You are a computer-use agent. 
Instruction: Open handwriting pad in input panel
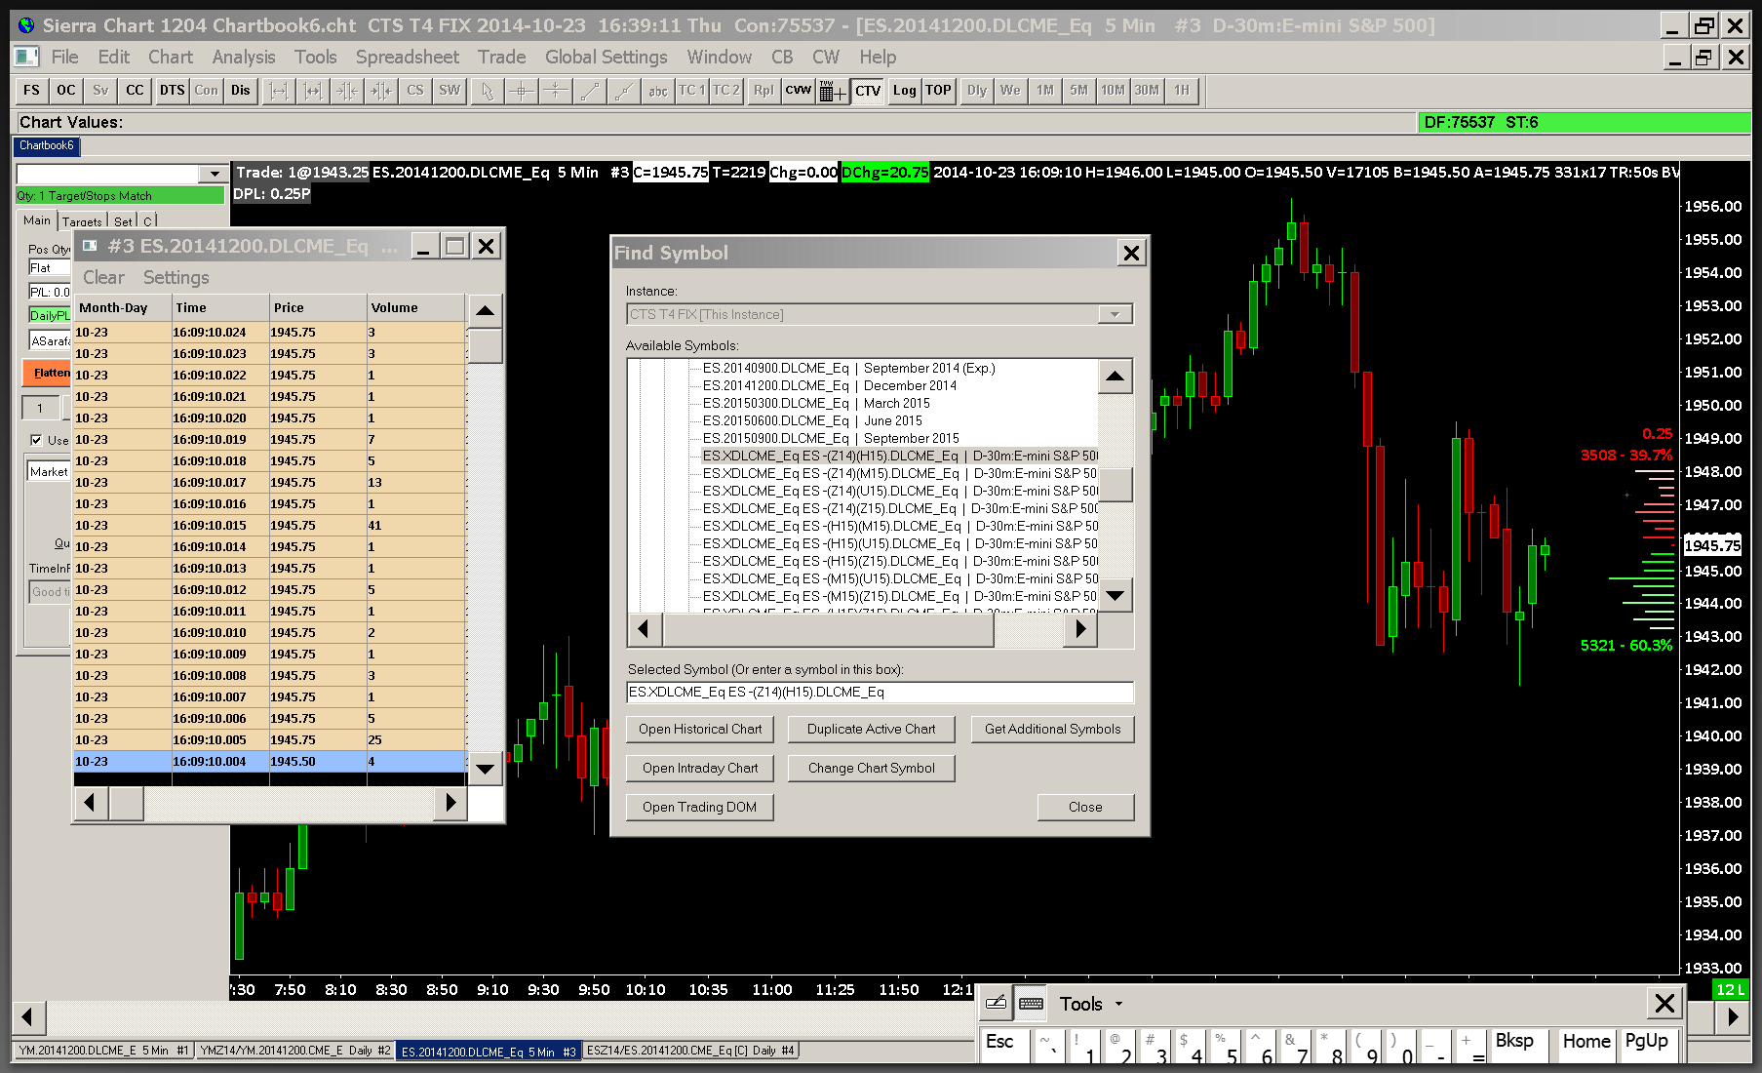pyautogui.click(x=996, y=1003)
